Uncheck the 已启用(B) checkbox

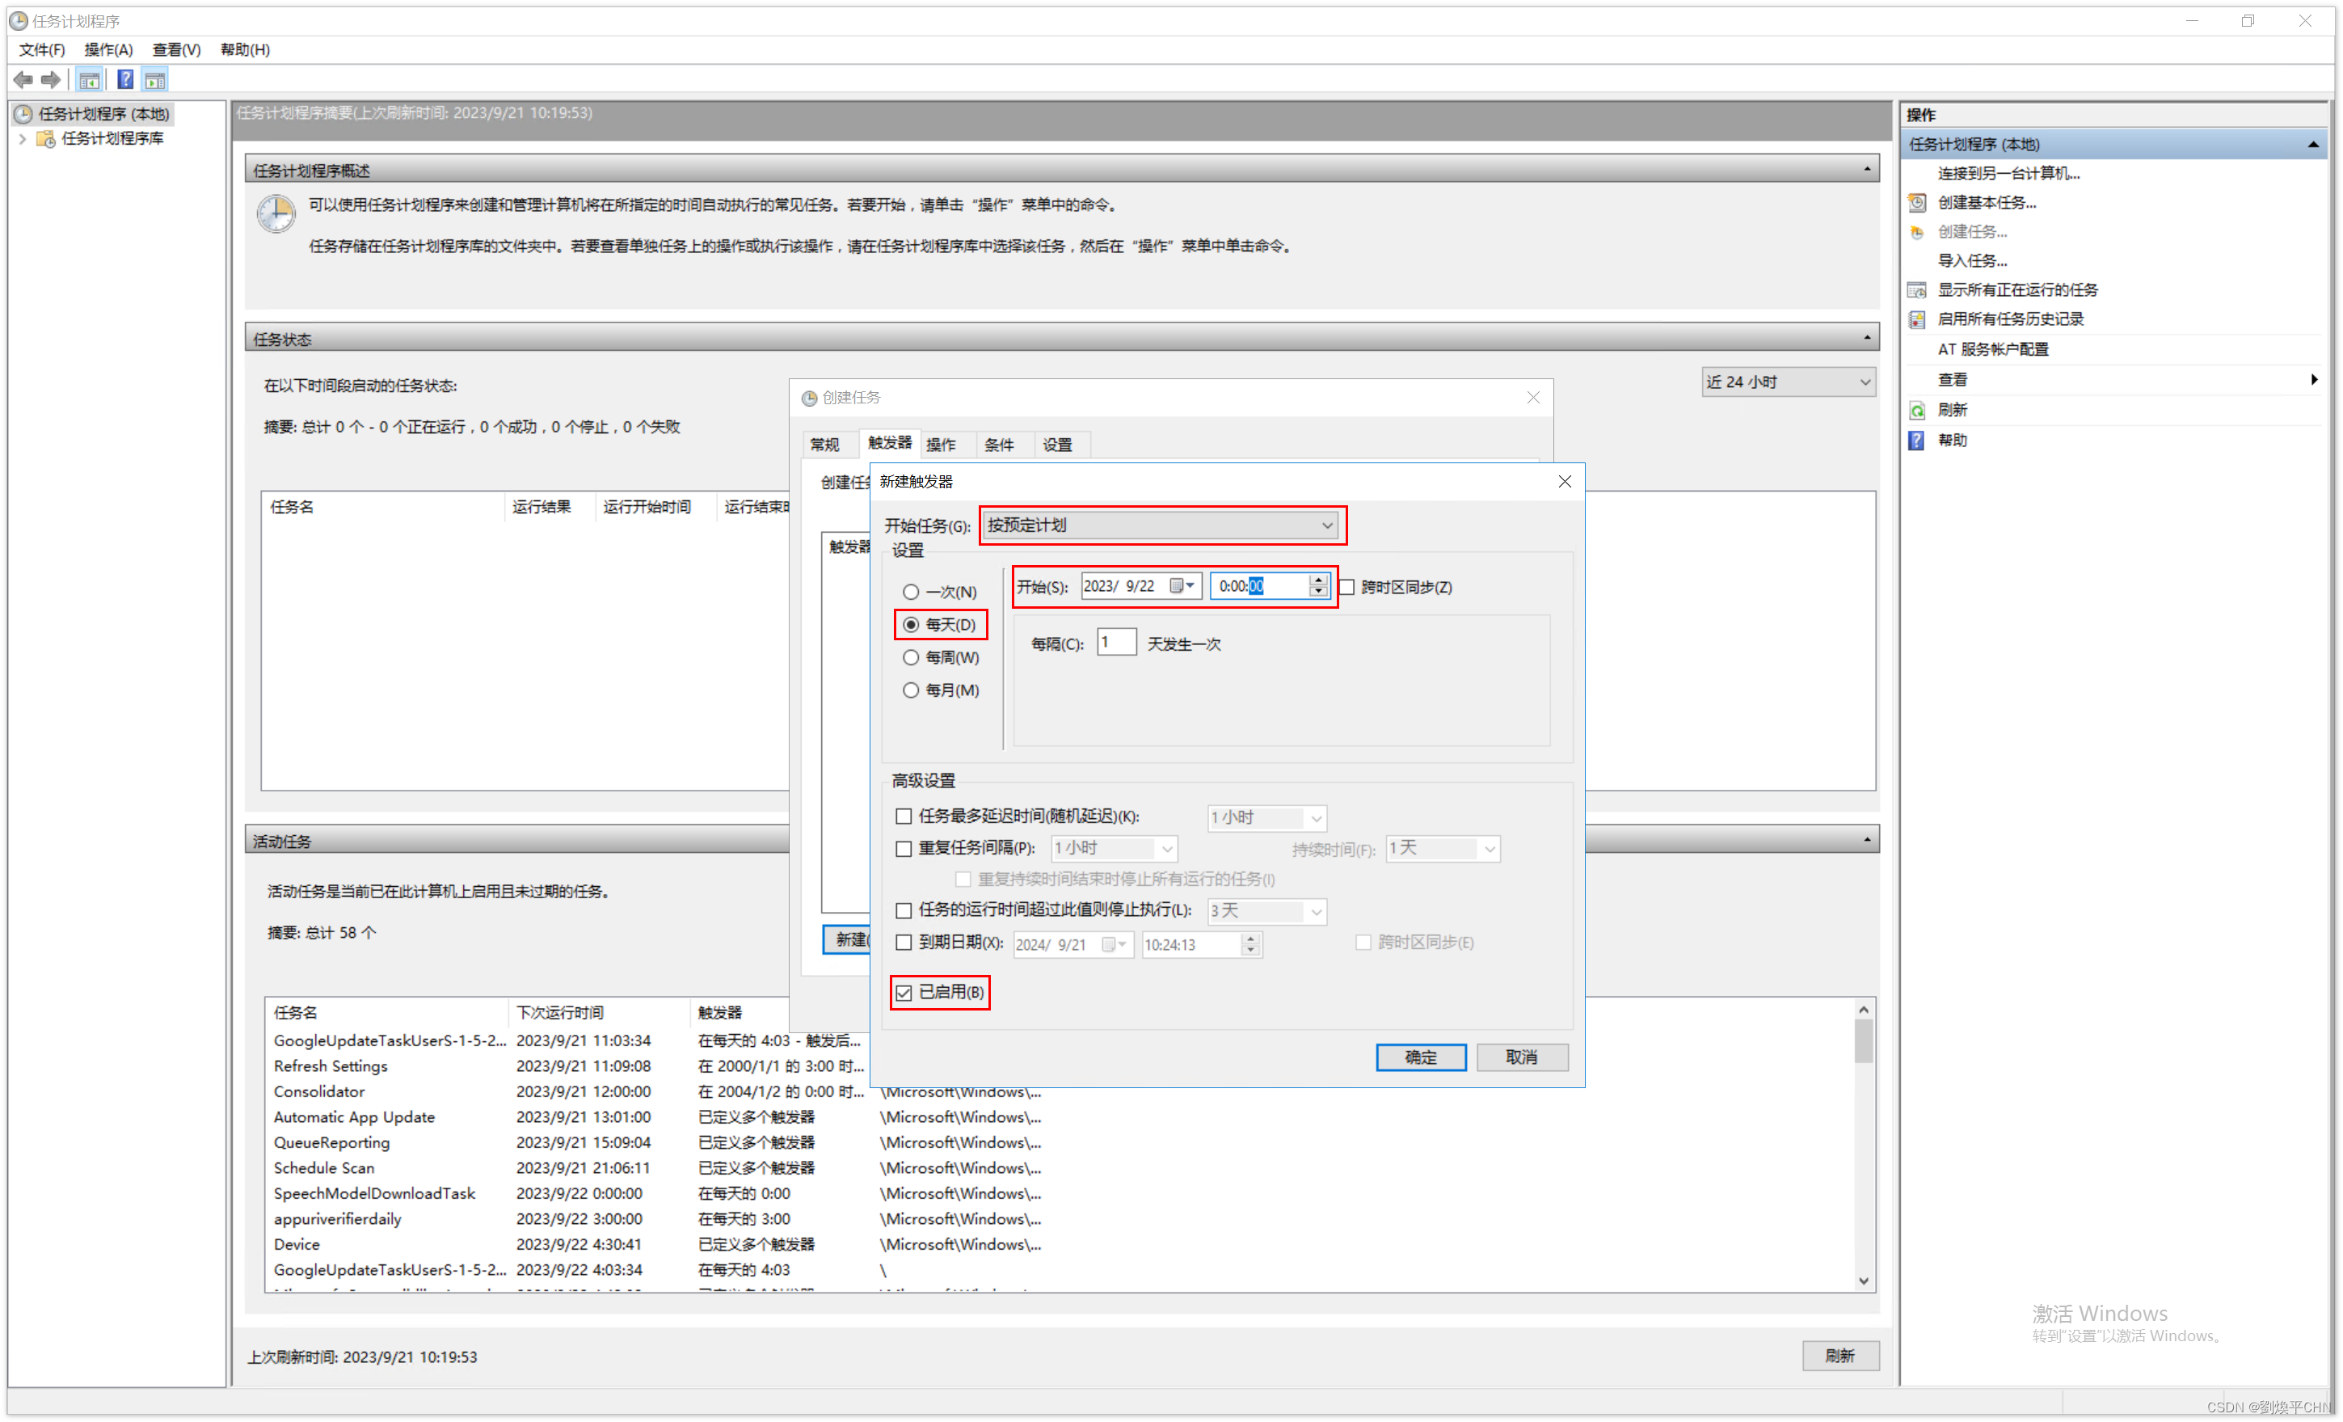tap(904, 992)
